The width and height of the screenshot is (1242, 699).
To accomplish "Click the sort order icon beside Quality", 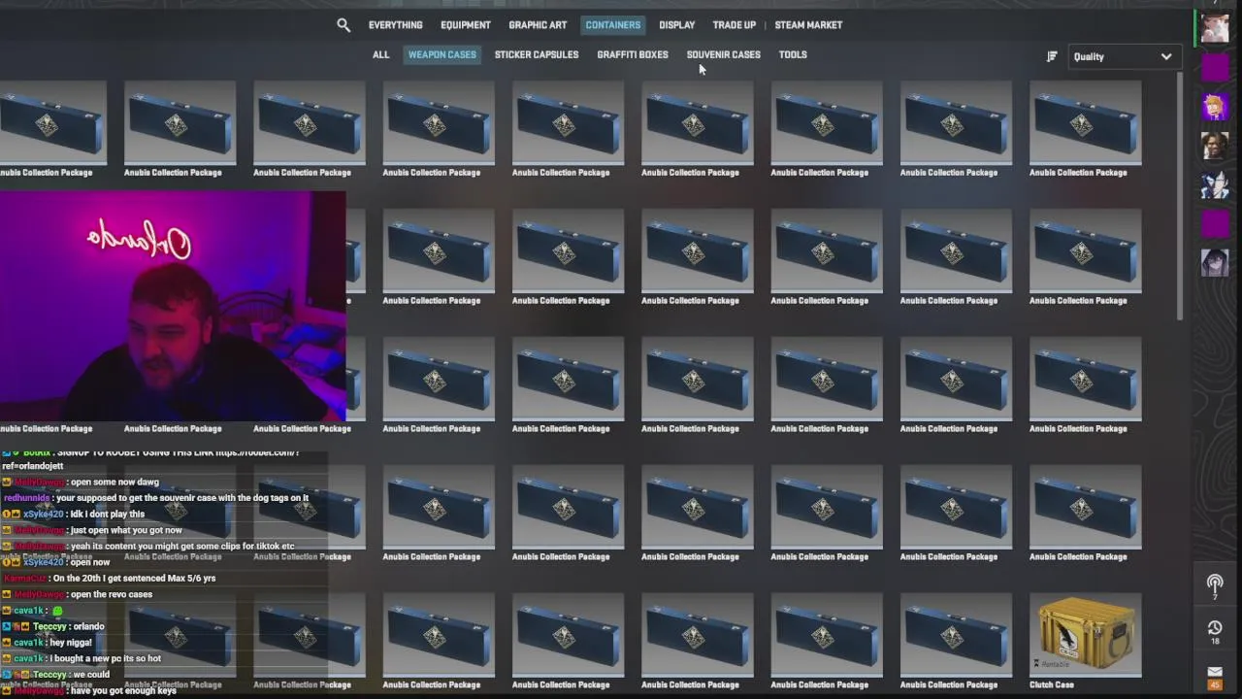I will (1052, 56).
